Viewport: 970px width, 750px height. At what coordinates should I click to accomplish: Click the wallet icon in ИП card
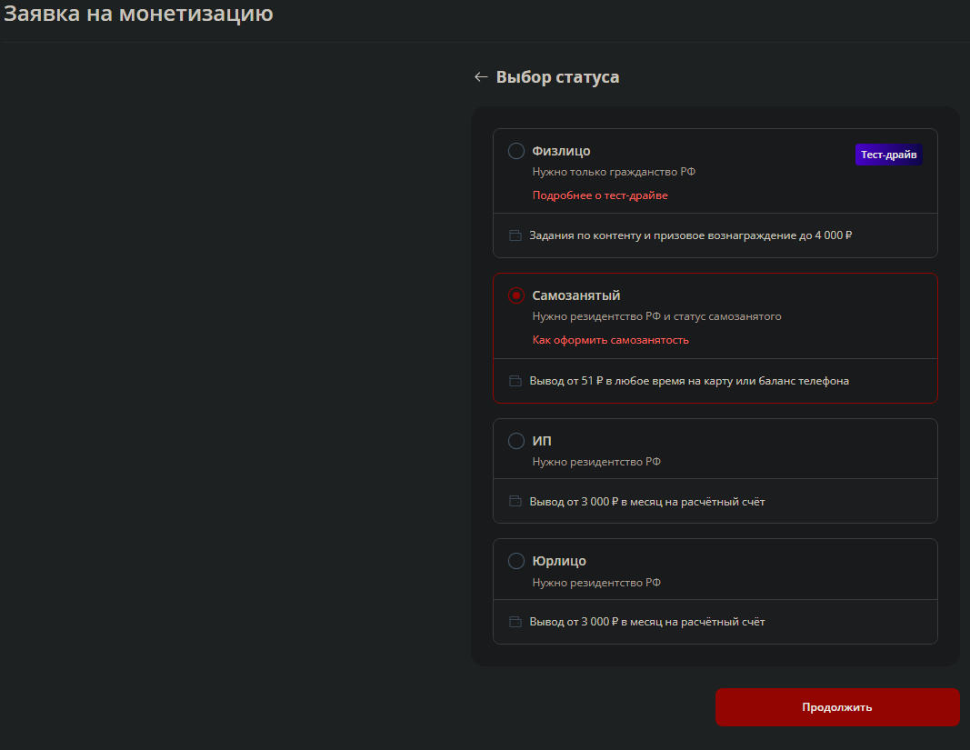(x=515, y=501)
